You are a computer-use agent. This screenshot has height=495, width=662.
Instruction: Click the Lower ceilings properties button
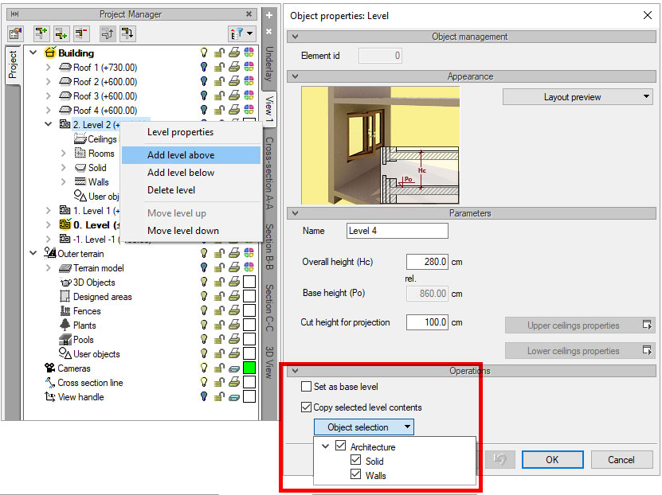point(580,351)
